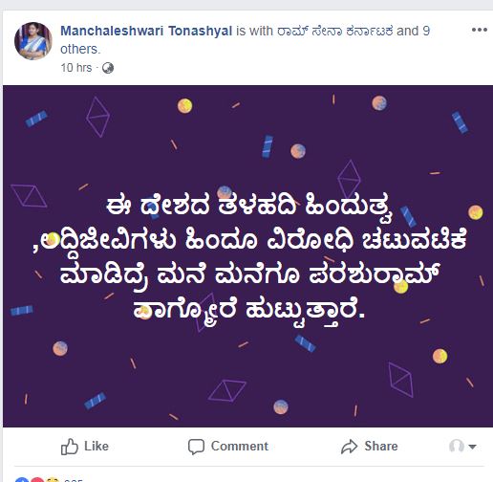Open the '10 hrs' timestamp permalink
Screen dimensions: 493x482
tap(76, 68)
